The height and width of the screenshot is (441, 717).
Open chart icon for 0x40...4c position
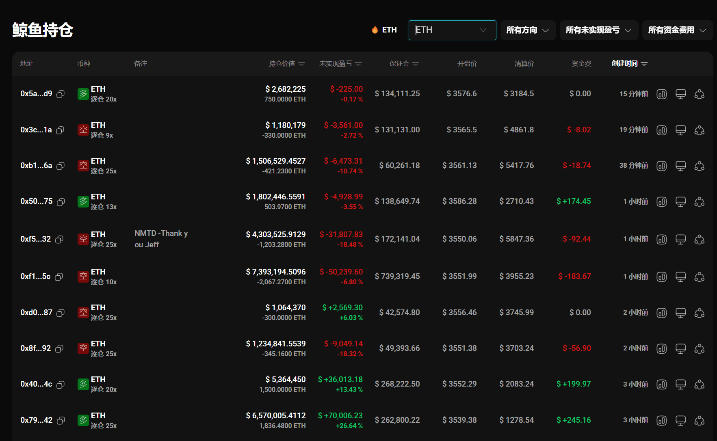click(661, 385)
